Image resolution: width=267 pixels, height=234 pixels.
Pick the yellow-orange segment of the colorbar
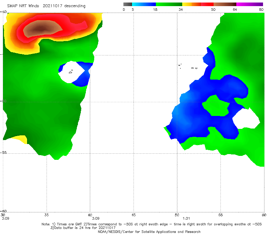tap(192, 4)
